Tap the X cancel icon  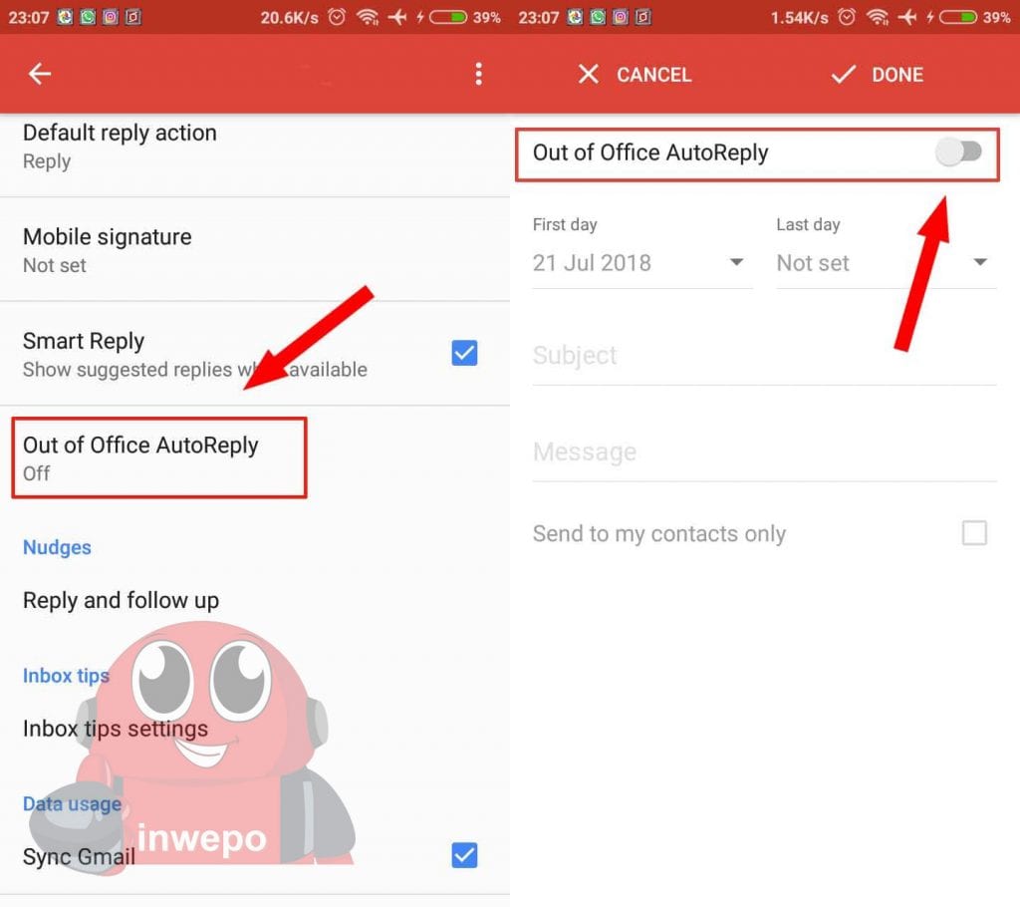pos(588,74)
